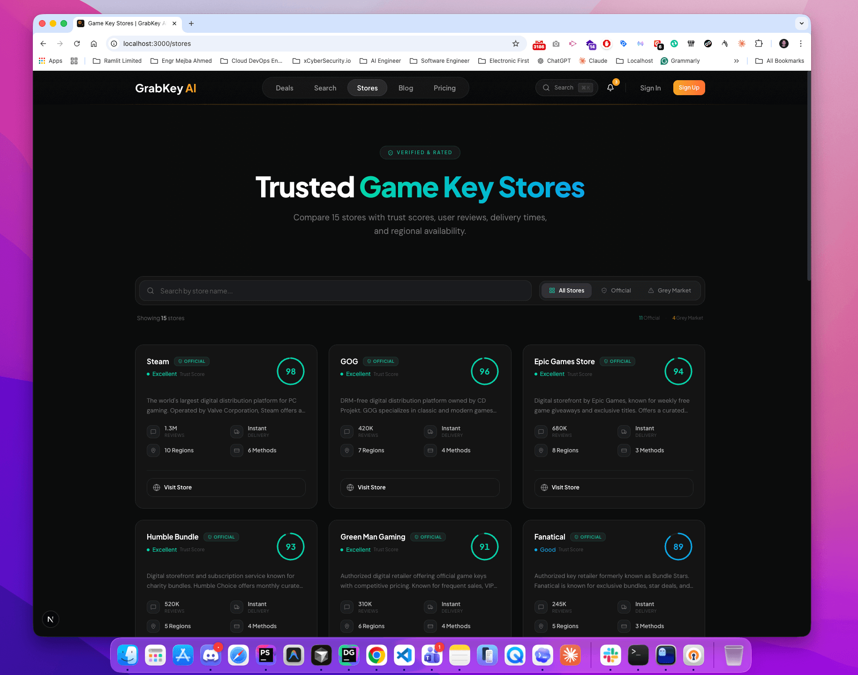Select the All Stores filter

[x=566, y=290]
